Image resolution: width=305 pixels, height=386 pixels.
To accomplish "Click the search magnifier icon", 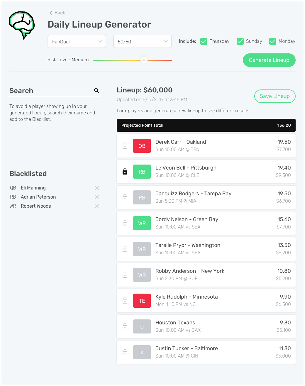I will (96, 90).
